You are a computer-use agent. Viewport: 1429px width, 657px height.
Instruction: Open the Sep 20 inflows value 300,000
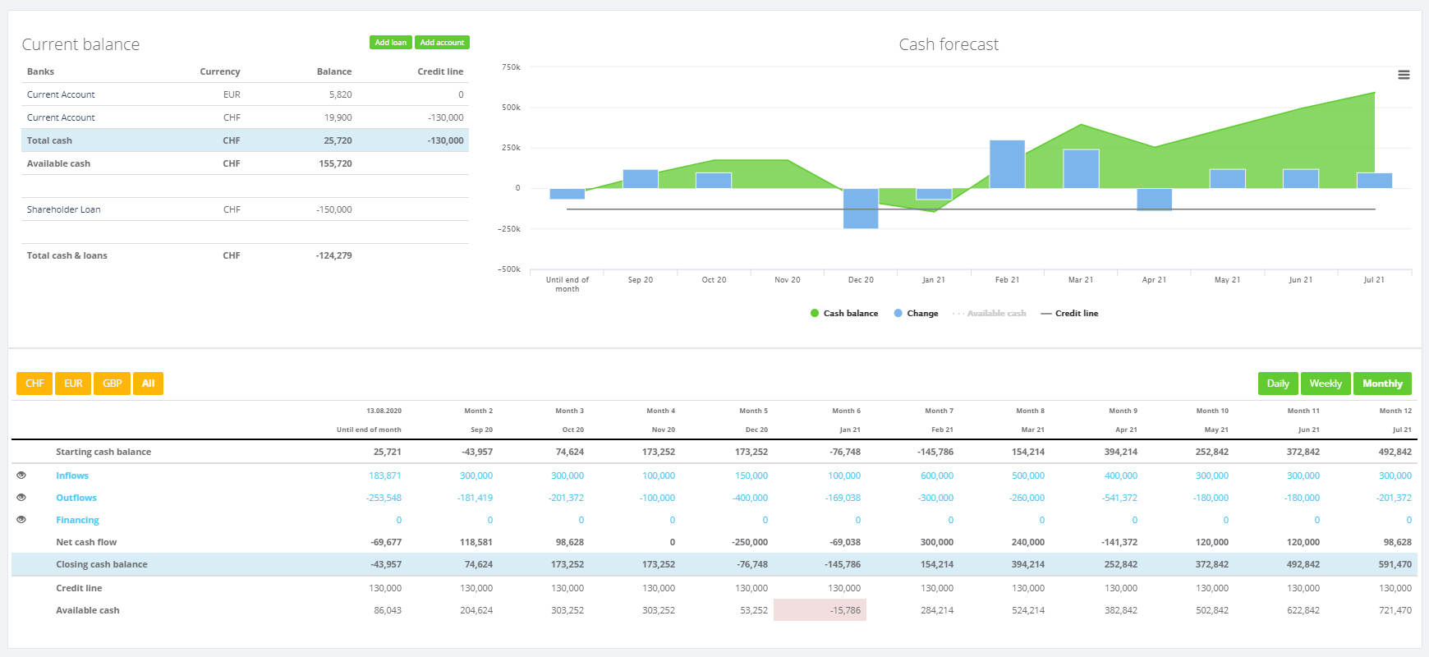476,476
